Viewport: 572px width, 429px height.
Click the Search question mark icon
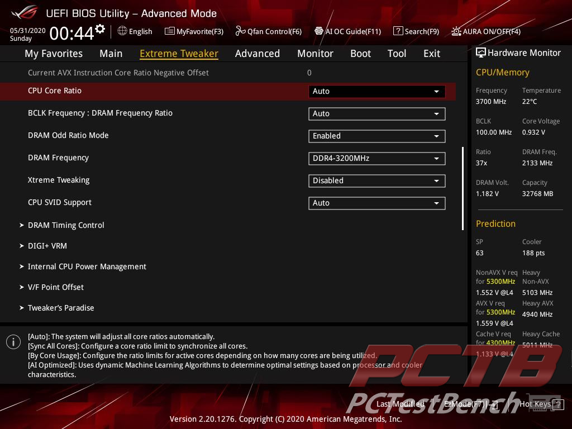[x=398, y=31]
